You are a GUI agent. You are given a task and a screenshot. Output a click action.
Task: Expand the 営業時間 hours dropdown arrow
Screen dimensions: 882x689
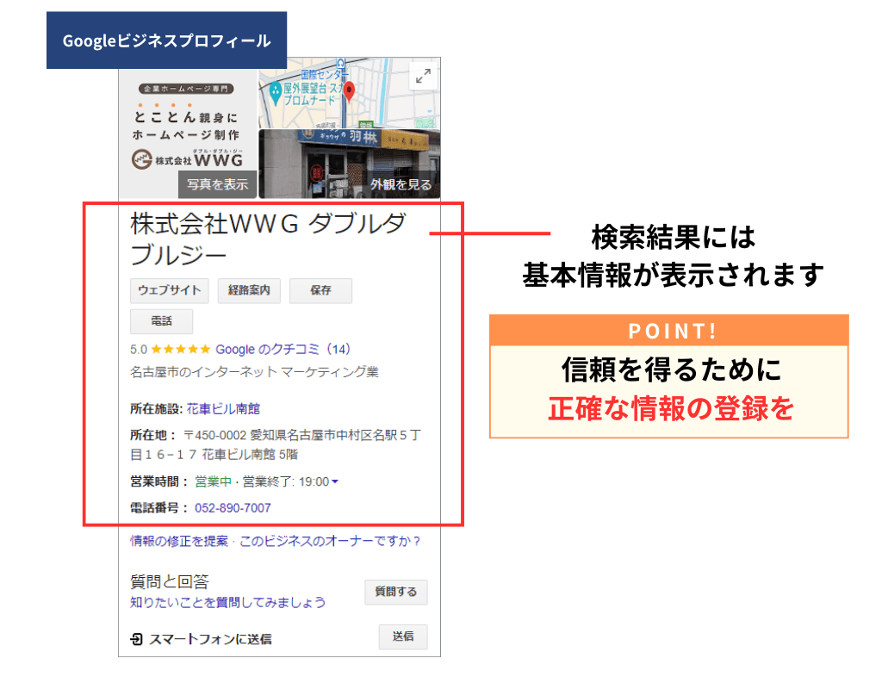(335, 482)
